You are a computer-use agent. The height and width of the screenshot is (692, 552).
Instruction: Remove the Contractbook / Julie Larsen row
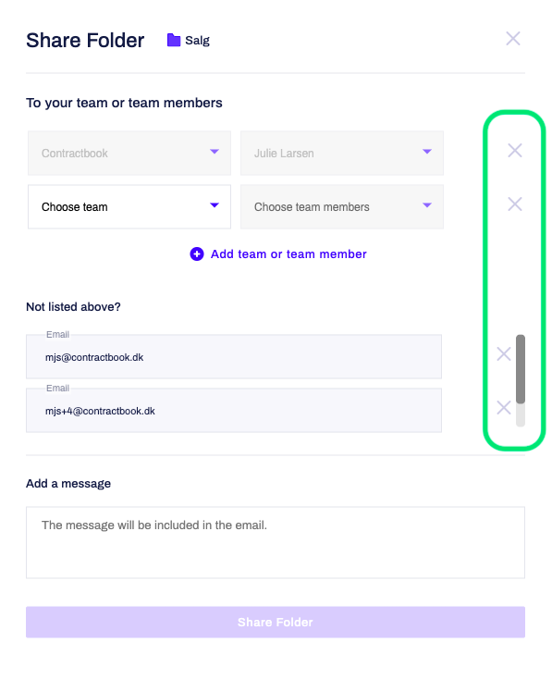[x=514, y=151]
